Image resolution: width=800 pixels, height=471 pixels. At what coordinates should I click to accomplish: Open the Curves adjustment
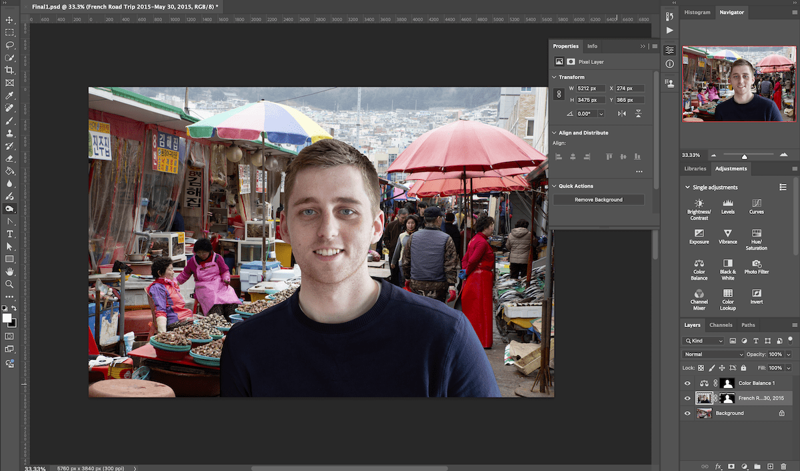(x=756, y=207)
